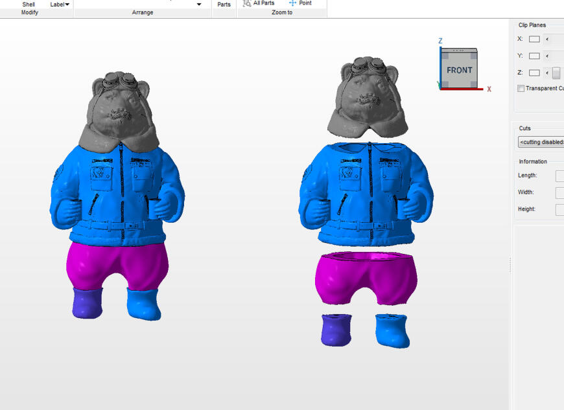
Task: Expand the Arrange group dropdown arrow
Action: click(199, 5)
